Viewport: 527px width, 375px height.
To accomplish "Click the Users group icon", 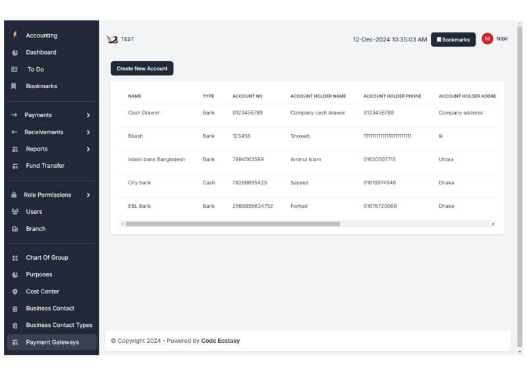I will pos(14,212).
